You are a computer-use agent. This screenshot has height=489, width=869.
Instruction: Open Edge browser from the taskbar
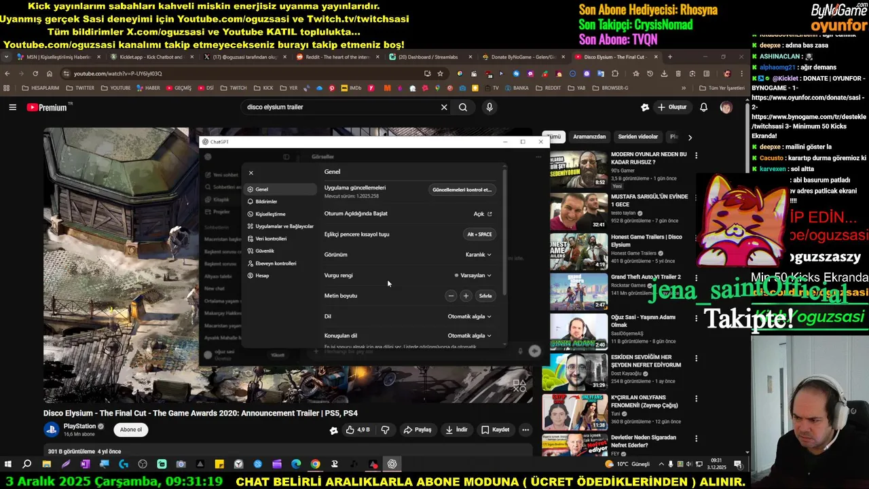[x=296, y=465]
